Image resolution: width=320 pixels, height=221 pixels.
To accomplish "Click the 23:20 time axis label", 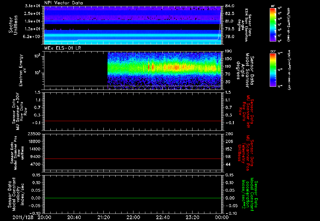I will tap(193, 217).
